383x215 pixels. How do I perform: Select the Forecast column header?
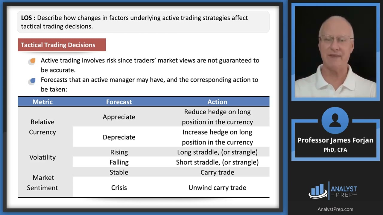point(119,102)
